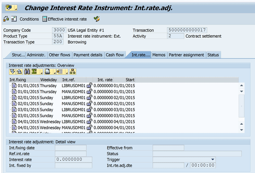Viewport: 255px width, 173px height.
Task: Toggle lock on 04/01/2015 LIBRUSDM01 row
Action: coord(89,122)
